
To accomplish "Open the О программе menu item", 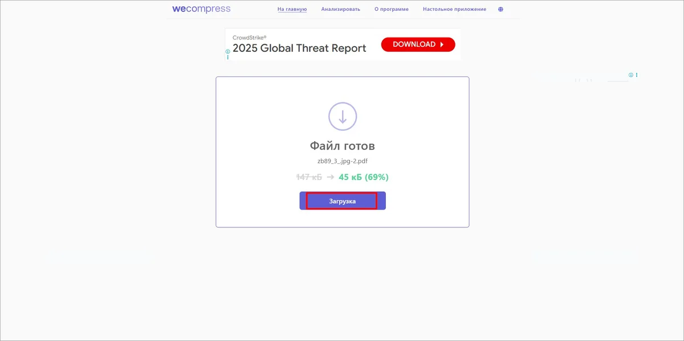I will 392,10.
